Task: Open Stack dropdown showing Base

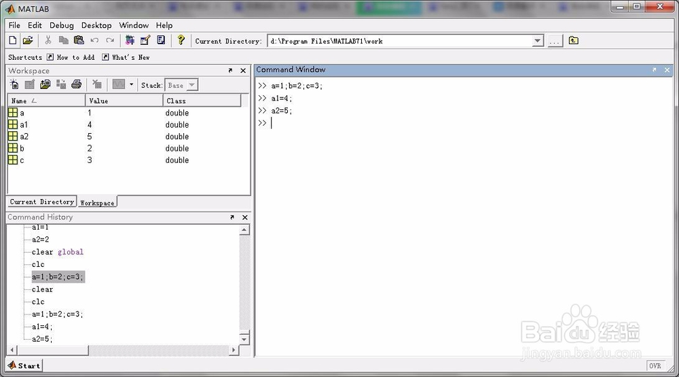Action: tap(181, 86)
